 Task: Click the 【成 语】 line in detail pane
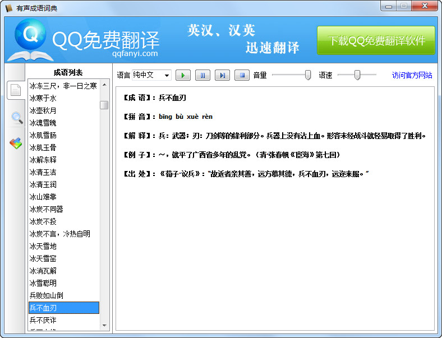(x=155, y=98)
